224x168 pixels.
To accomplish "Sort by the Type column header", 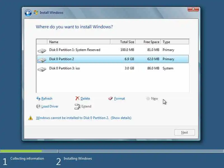I will click(x=175, y=42).
